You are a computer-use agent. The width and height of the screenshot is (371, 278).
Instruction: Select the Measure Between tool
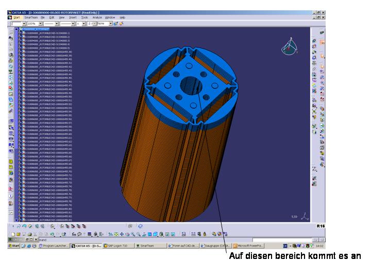coord(193,234)
